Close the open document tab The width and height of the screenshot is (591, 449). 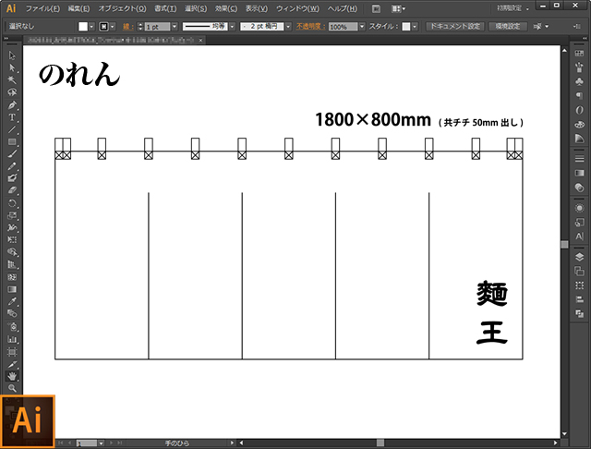coord(200,40)
